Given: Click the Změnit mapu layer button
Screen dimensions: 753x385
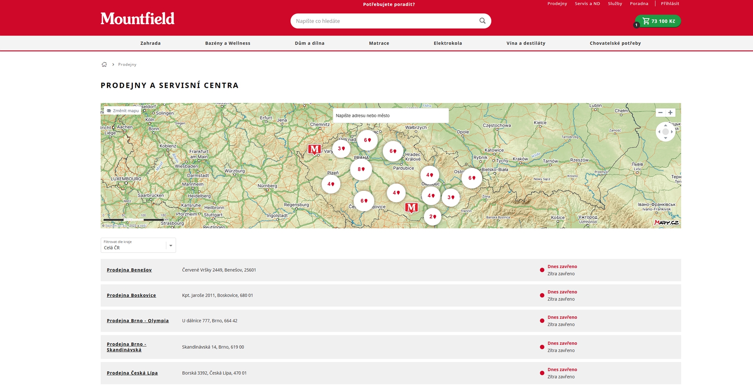Looking at the screenshot, I should [123, 111].
